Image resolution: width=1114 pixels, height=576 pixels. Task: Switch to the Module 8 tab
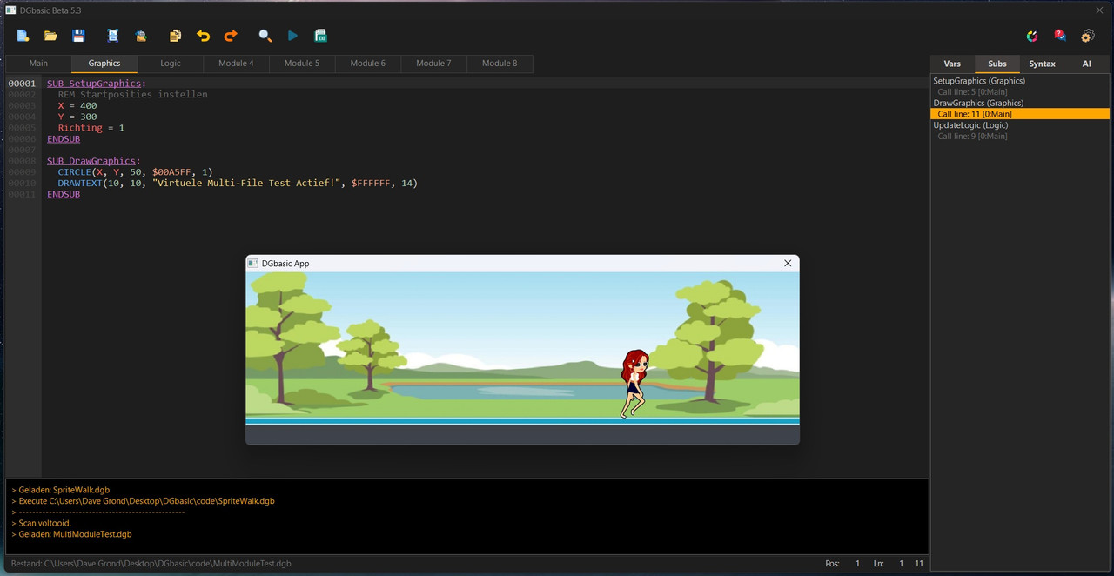click(500, 64)
